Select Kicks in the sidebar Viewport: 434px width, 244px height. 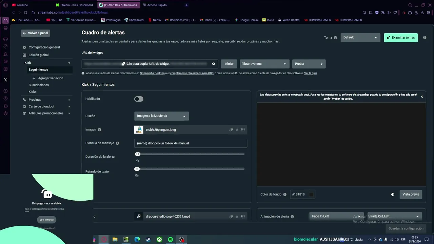[33, 92]
